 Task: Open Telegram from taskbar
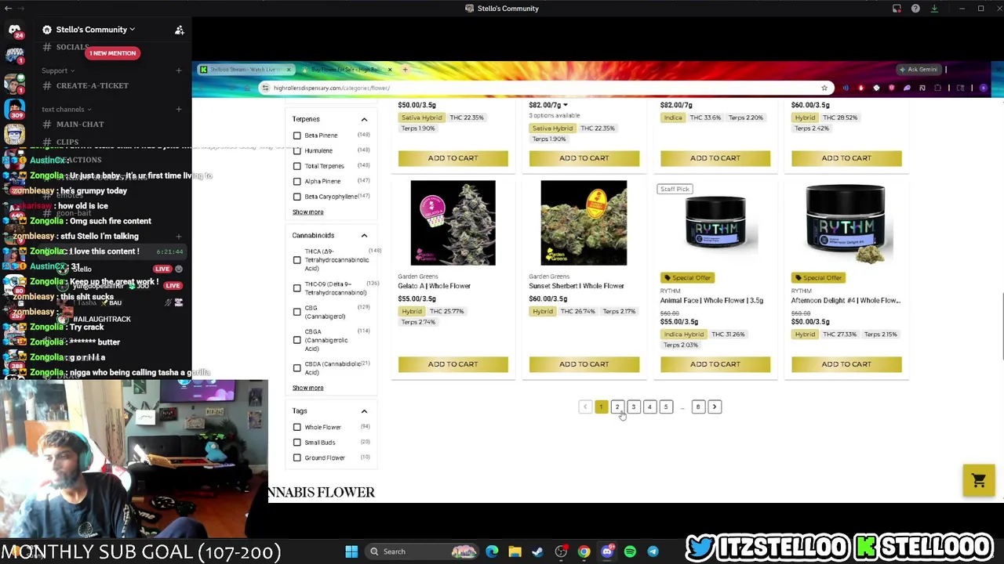(653, 551)
